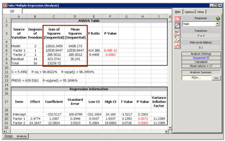
Task: Switch to the Options tab
Action: [x=189, y=12]
